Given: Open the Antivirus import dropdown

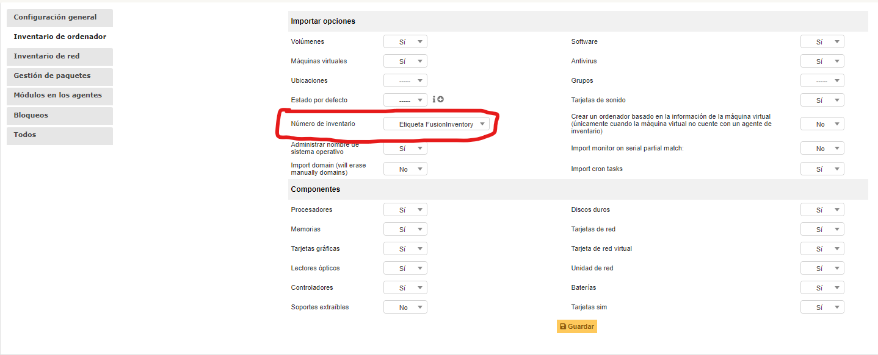Looking at the screenshot, I should (x=822, y=61).
